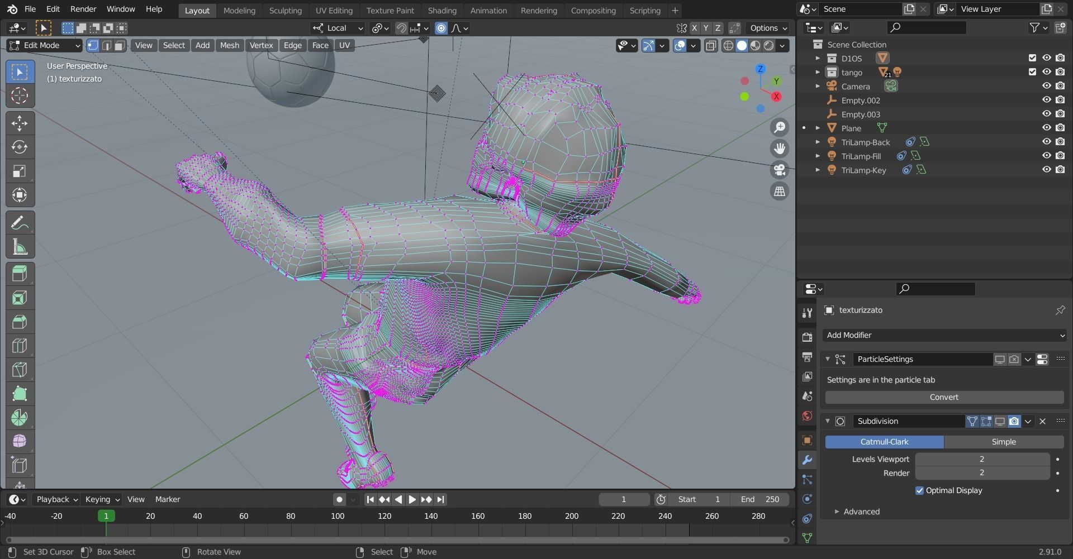Toggle X-ray display in viewport header
Image resolution: width=1073 pixels, height=559 pixels.
711,46
